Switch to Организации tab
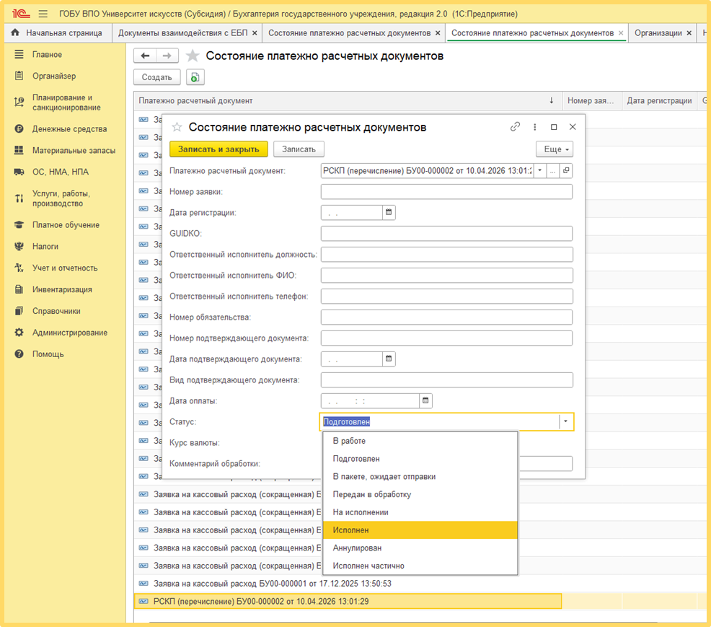711x627 pixels. click(658, 33)
